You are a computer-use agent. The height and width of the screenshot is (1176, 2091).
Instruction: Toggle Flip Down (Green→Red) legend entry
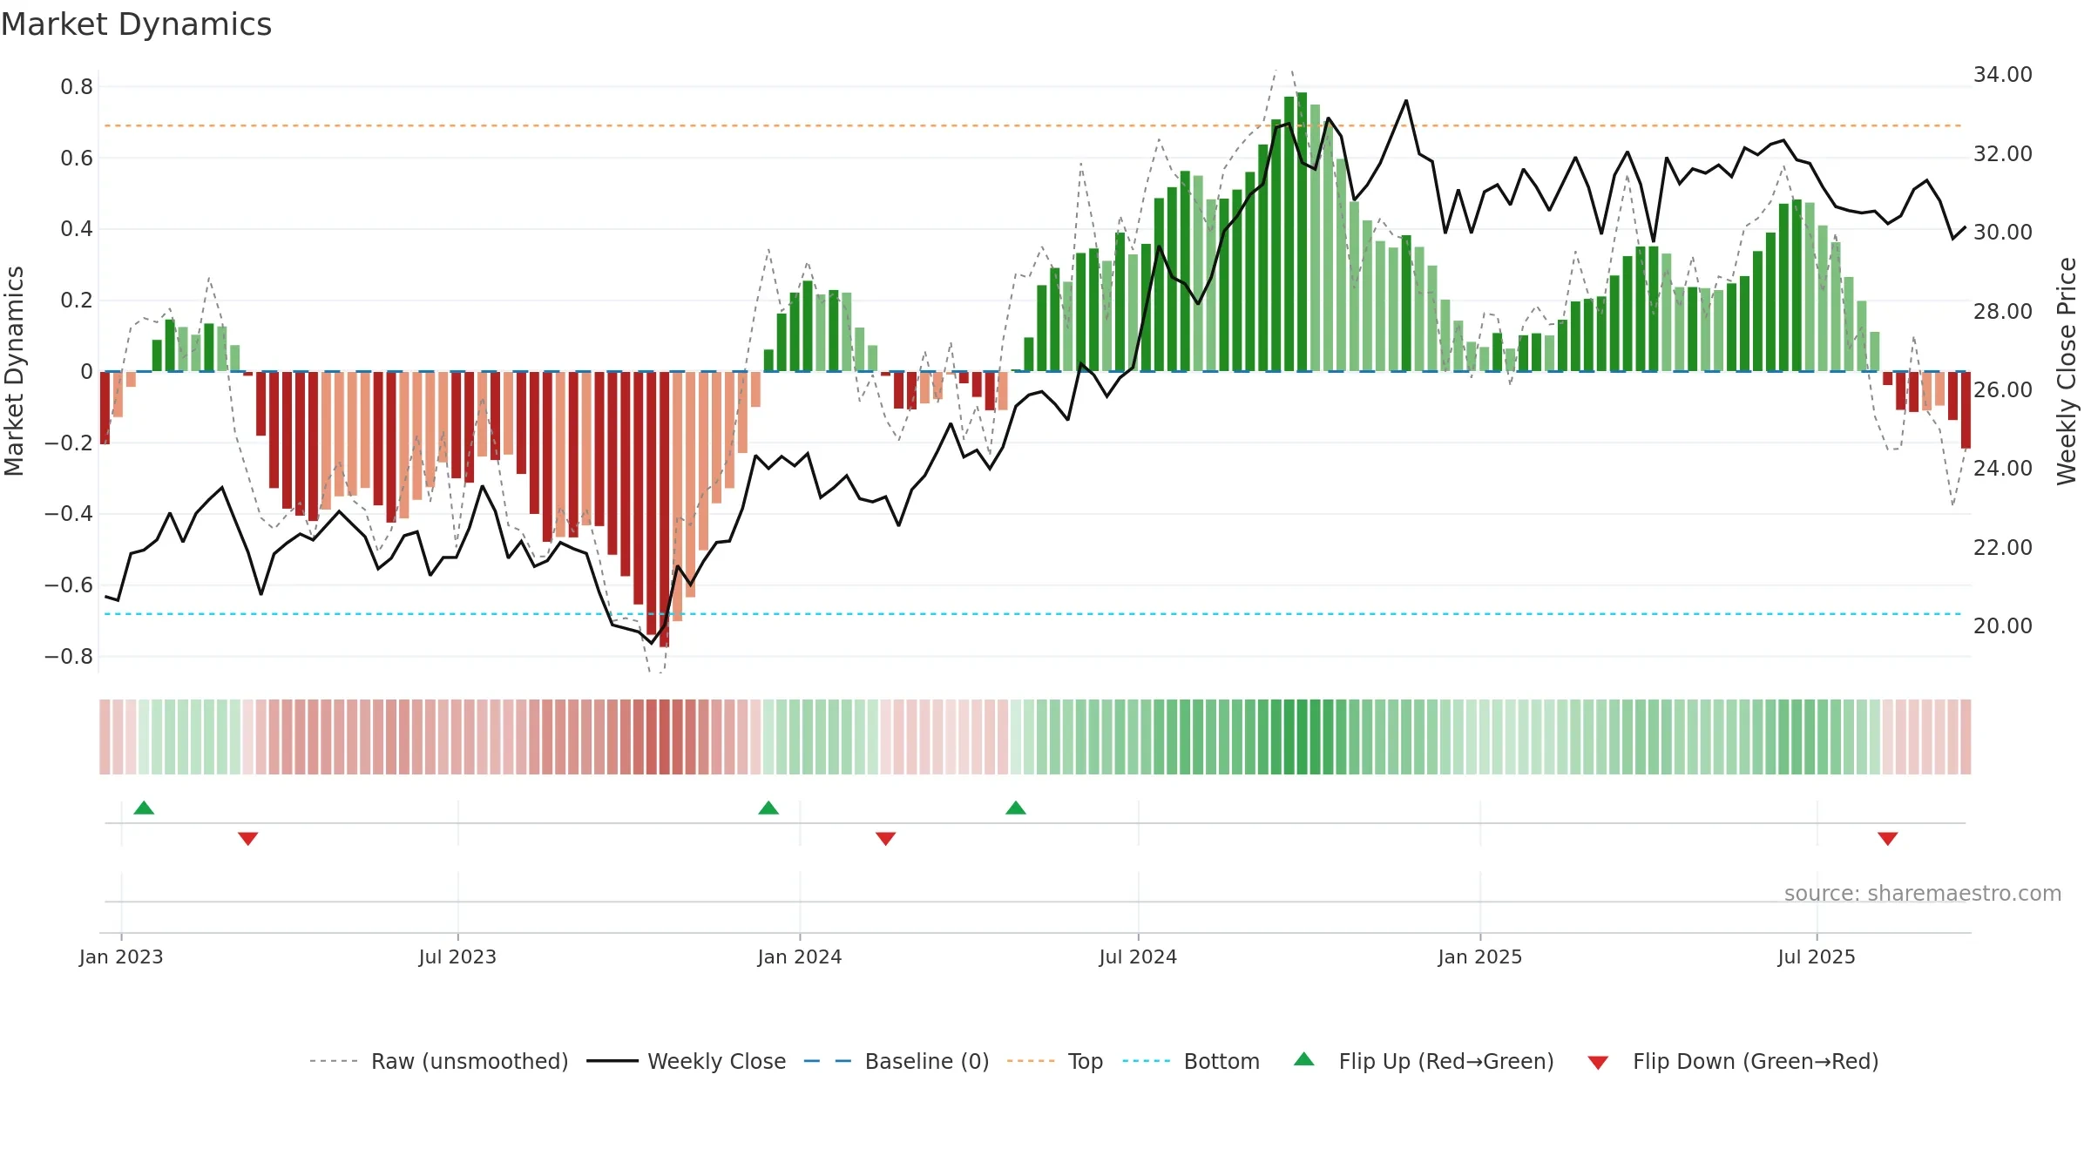point(1733,1061)
